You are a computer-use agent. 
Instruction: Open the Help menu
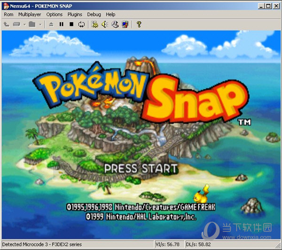(110, 15)
